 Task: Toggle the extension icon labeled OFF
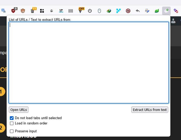tap(81, 10)
